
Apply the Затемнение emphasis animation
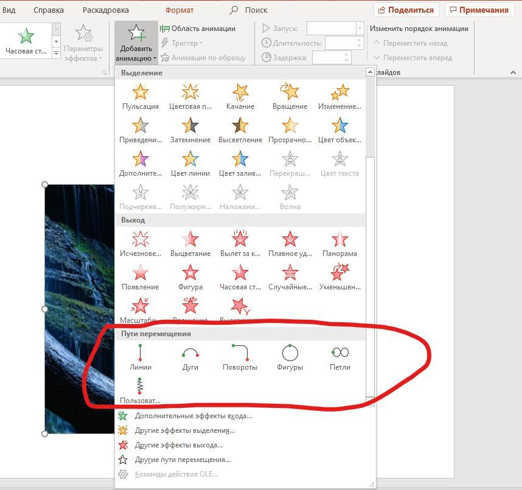(x=190, y=130)
